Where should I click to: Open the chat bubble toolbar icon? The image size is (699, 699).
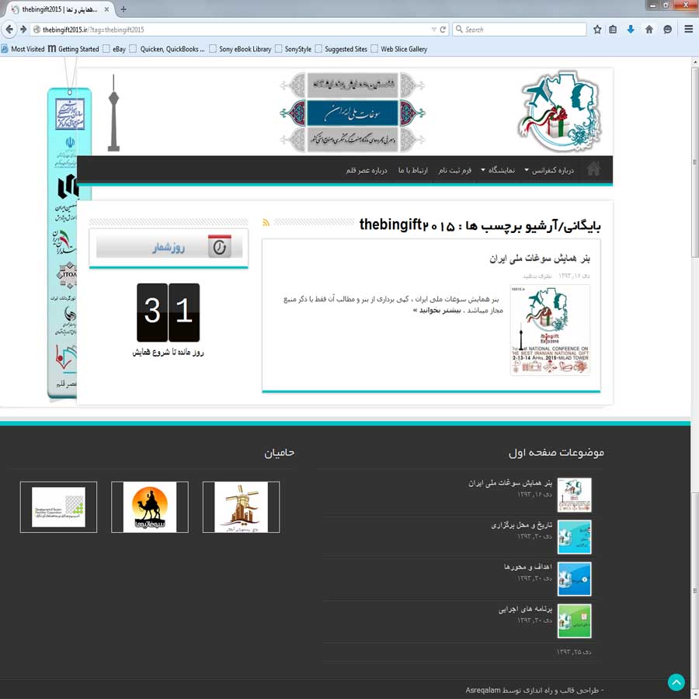[x=667, y=30]
